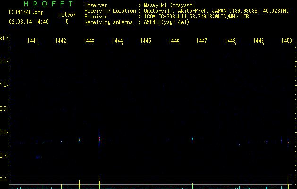
Task: Click the tallest yellow power peak after 1443
Action: pos(99,183)
